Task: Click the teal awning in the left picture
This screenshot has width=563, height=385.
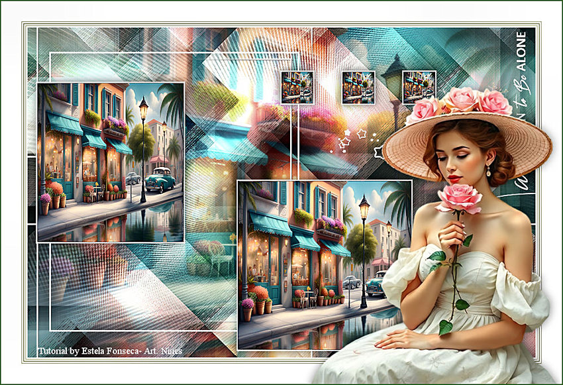Action: point(64,124)
